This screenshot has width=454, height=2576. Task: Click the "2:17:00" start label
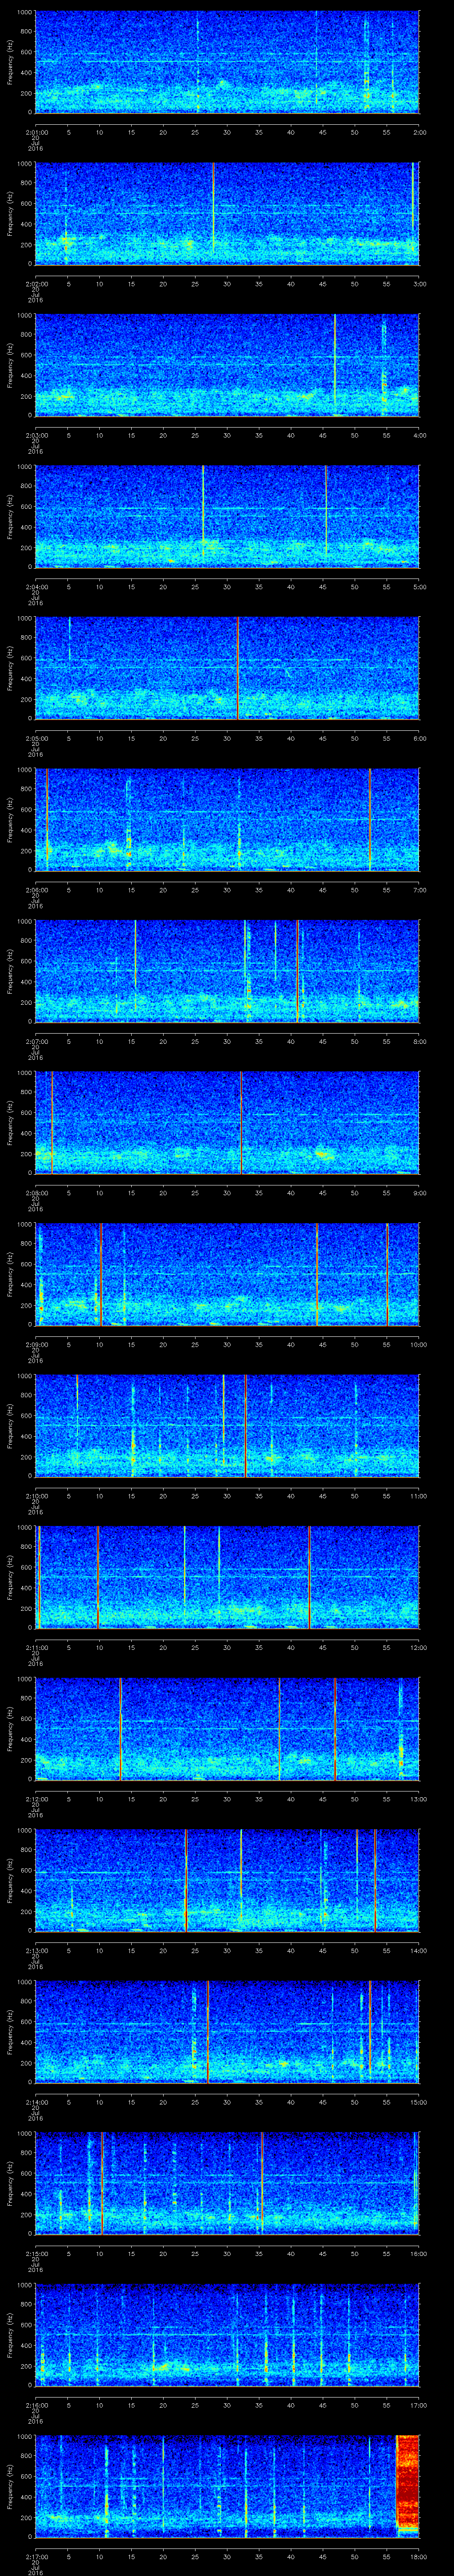36,2556
